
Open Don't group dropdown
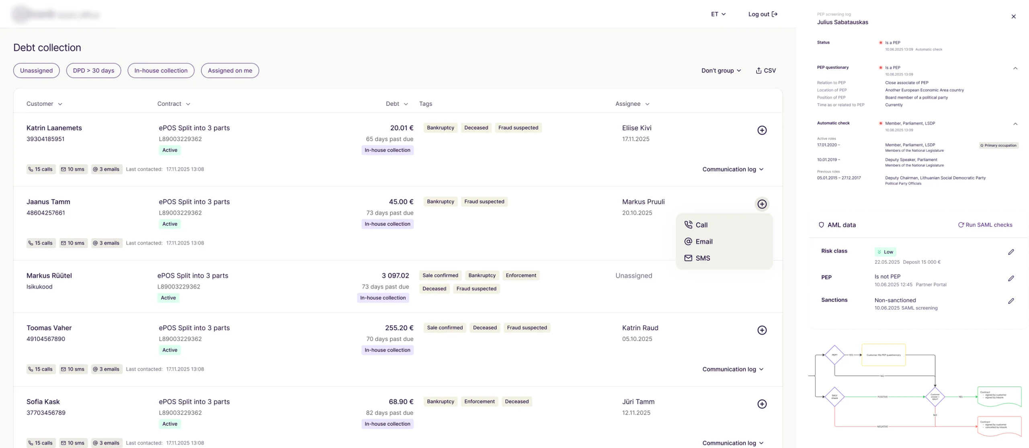coord(721,70)
